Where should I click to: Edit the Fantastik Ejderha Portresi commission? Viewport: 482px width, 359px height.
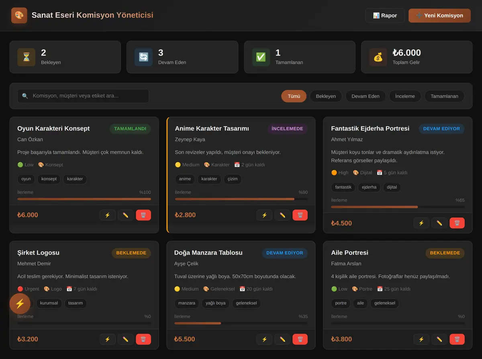pyautogui.click(x=439, y=223)
